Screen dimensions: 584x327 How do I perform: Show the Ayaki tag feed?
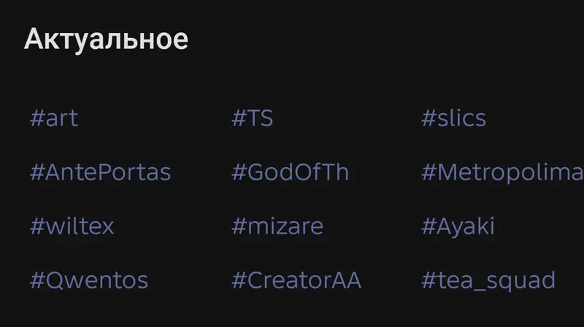[458, 226]
